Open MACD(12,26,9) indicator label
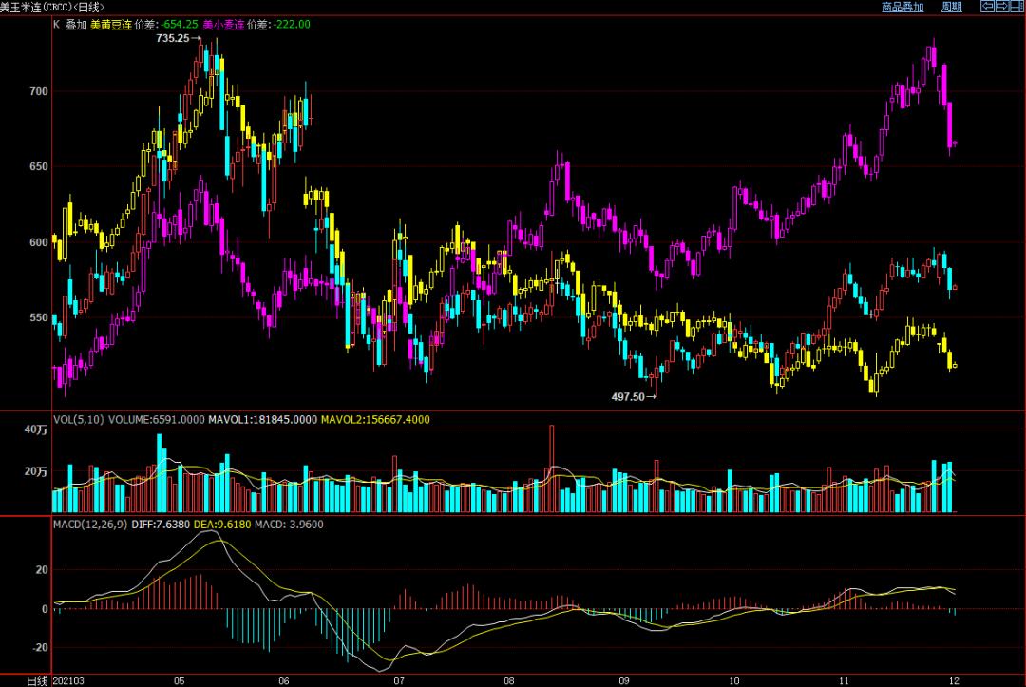This screenshot has width=1026, height=687. pos(90,525)
